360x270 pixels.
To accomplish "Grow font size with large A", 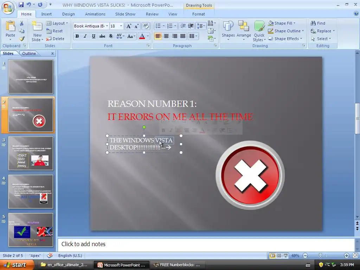I will [x=129, y=26].
